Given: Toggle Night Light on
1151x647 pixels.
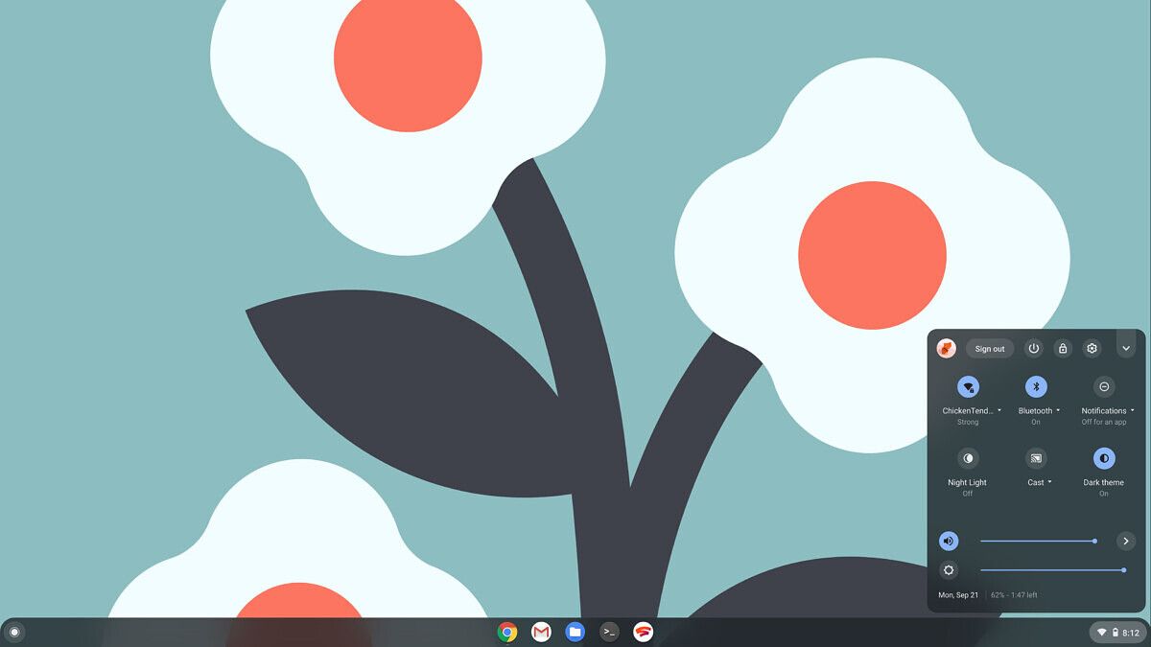Looking at the screenshot, I should pos(967,458).
